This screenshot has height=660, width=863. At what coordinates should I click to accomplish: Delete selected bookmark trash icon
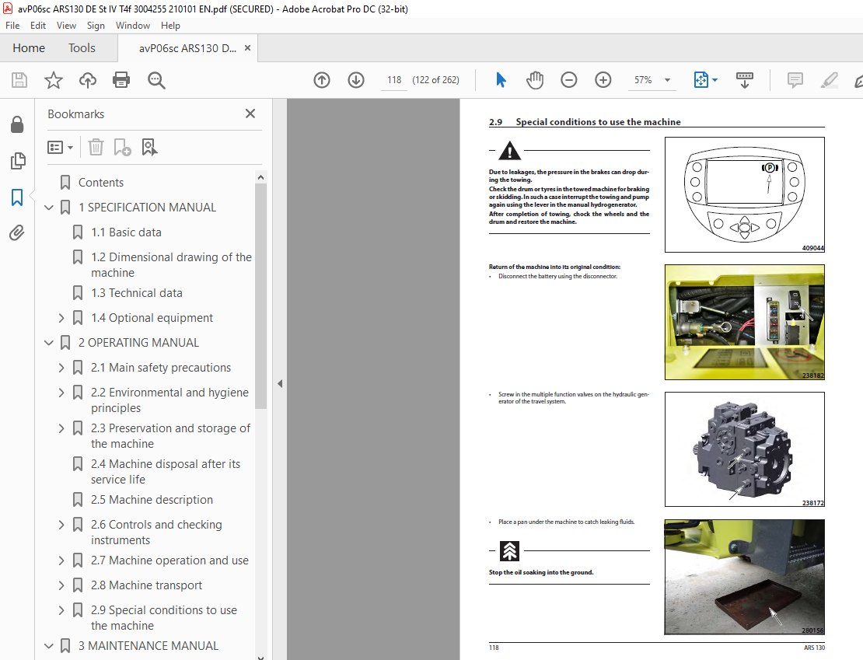click(96, 148)
